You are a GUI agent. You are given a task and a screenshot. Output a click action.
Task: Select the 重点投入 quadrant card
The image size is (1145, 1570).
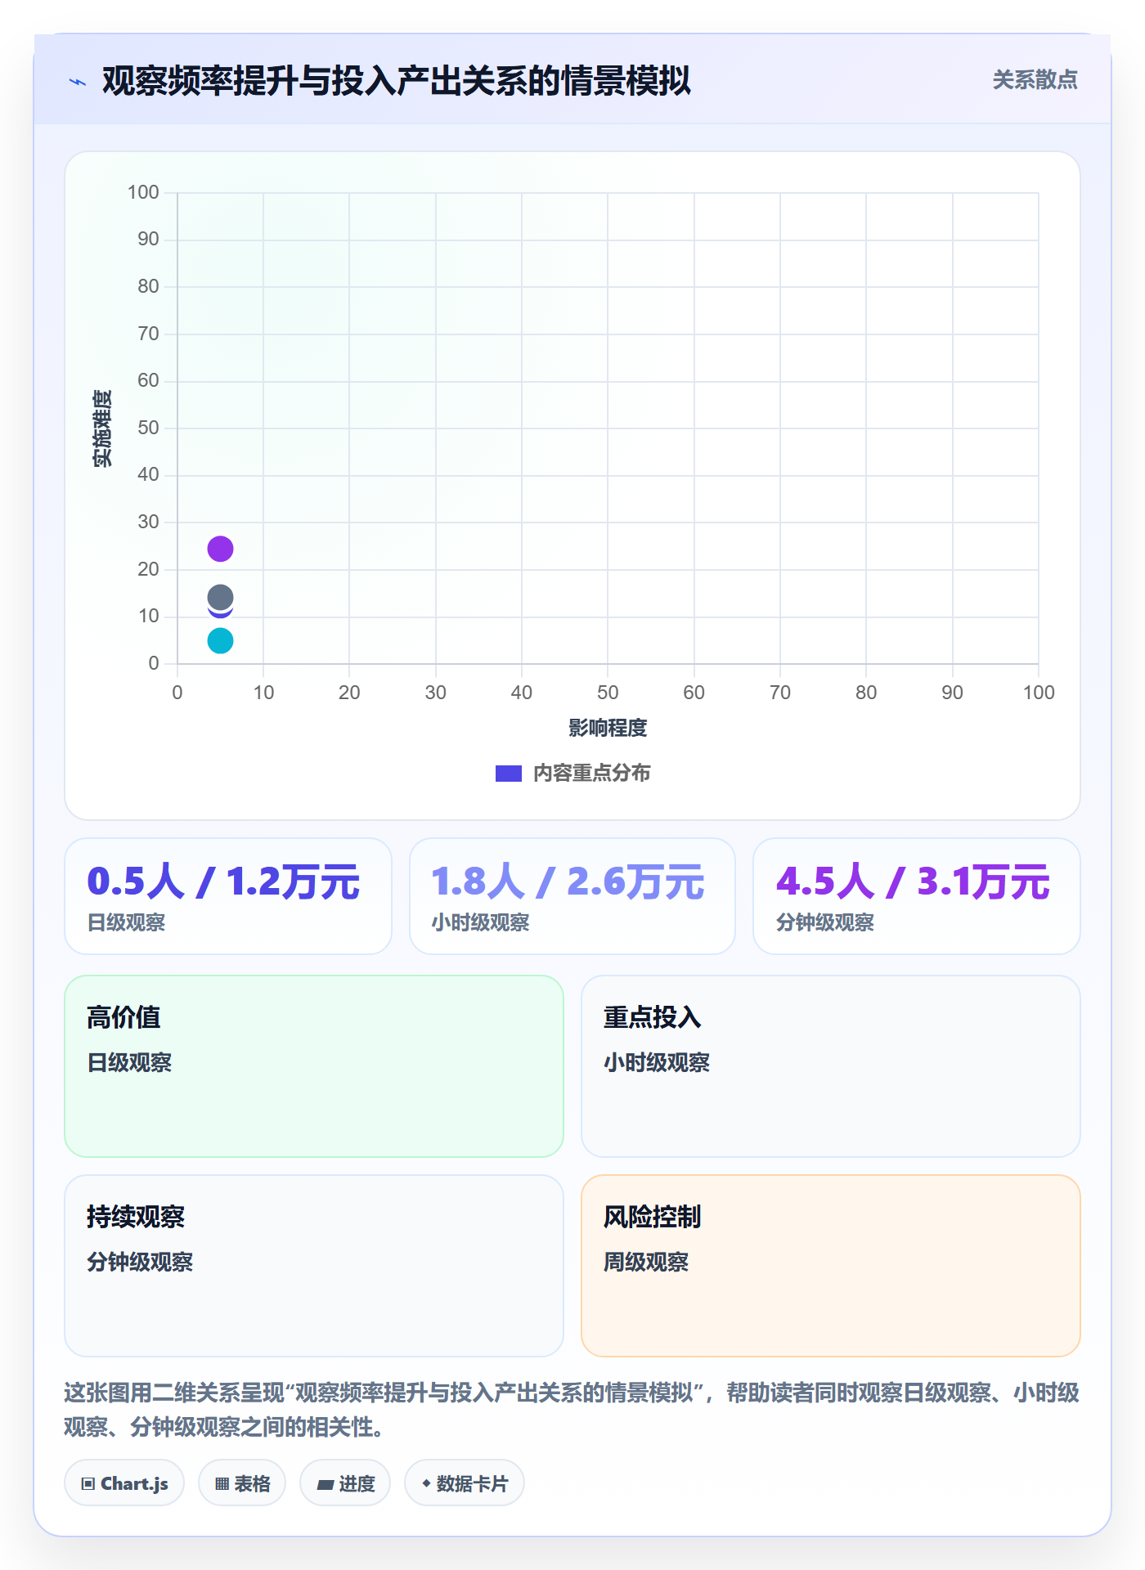[x=831, y=1066]
